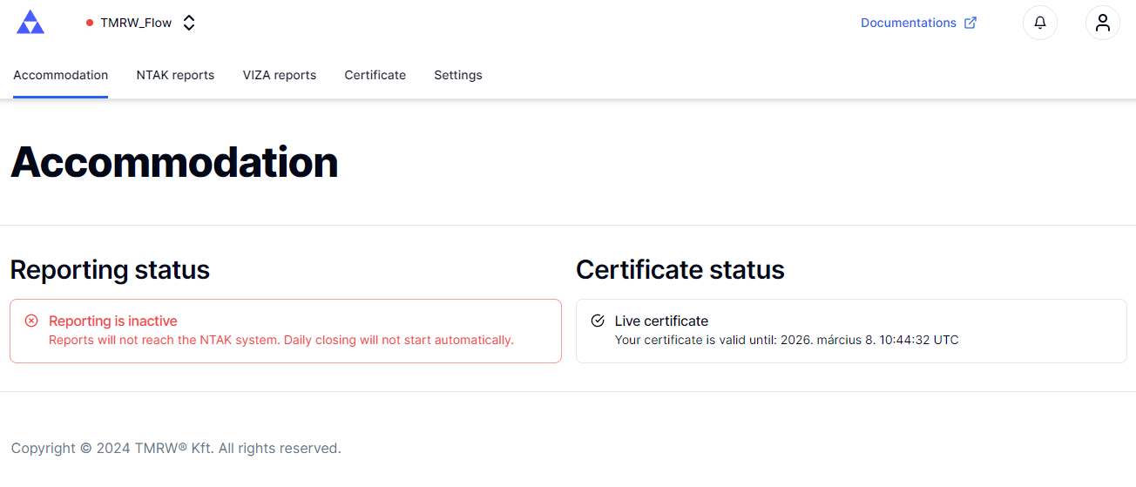Image resolution: width=1136 pixels, height=487 pixels.
Task: Click the large Accommodation page heading
Action: coord(174,163)
